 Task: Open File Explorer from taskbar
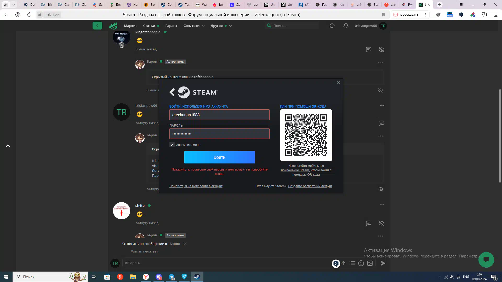[x=133, y=277]
